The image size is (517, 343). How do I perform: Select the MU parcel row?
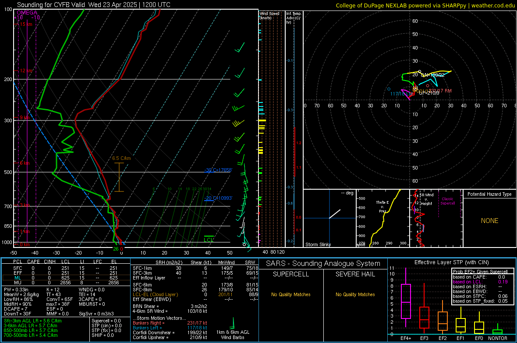[65, 283]
